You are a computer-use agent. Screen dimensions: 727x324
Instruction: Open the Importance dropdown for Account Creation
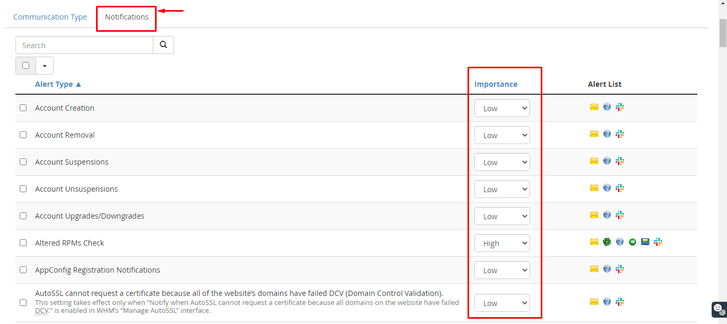[x=502, y=108]
